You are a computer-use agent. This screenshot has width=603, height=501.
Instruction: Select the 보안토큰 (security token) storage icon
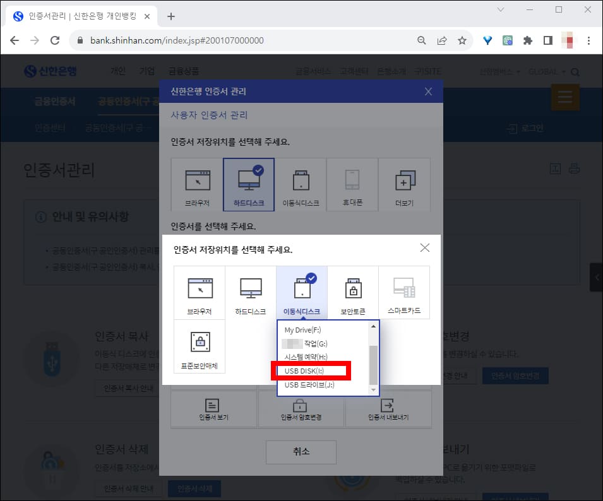(352, 292)
